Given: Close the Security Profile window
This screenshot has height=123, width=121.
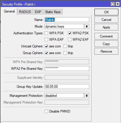Looking at the screenshot, I should pos(118,4).
